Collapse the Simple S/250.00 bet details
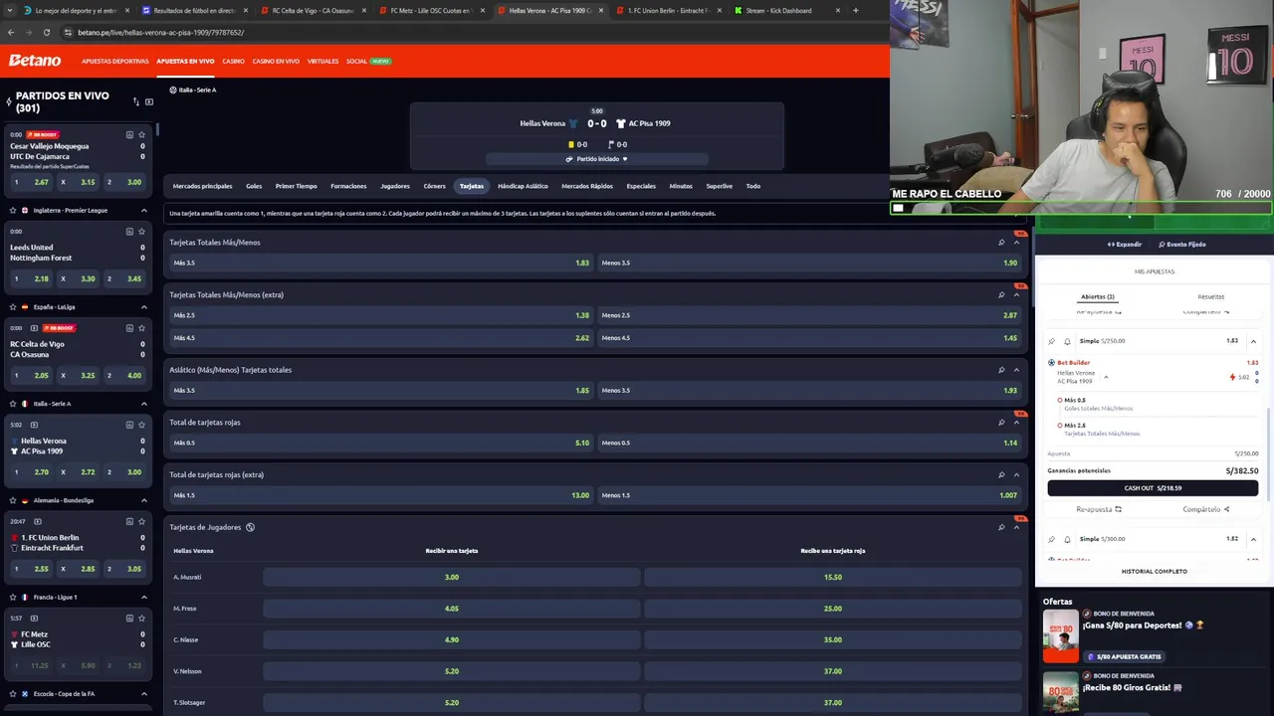 (1253, 341)
